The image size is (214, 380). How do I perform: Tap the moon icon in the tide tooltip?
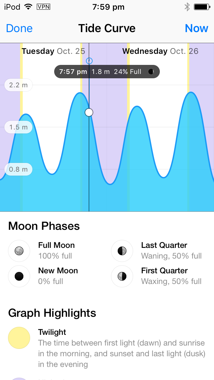151,72
